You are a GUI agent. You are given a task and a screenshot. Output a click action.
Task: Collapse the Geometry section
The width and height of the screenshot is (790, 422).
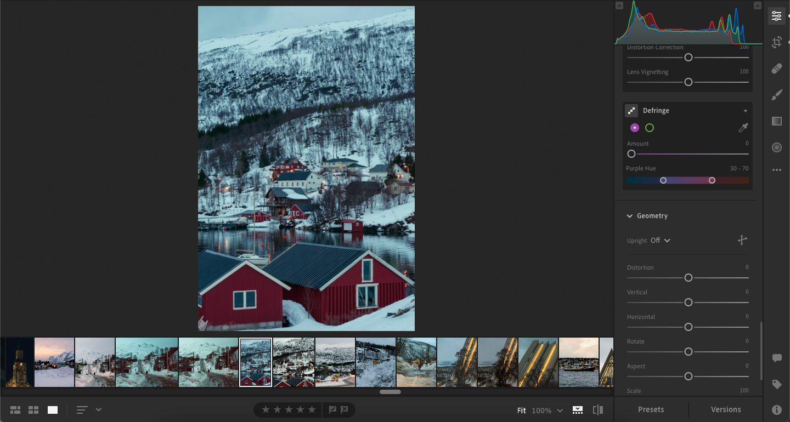[x=630, y=216]
